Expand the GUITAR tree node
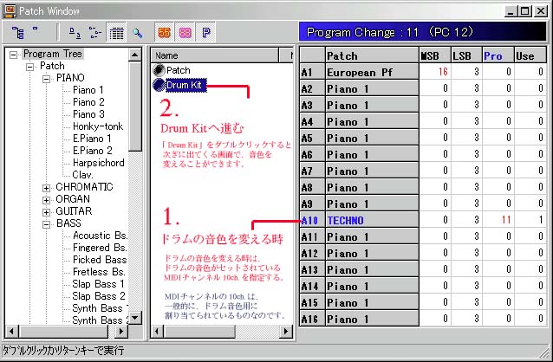The height and width of the screenshot is (362, 553). [47, 211]
